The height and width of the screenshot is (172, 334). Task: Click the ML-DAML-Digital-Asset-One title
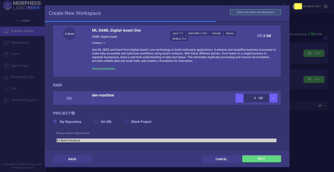point(116,30)
